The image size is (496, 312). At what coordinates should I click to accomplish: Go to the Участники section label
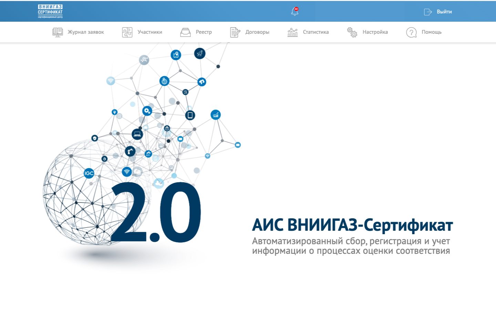150,32
